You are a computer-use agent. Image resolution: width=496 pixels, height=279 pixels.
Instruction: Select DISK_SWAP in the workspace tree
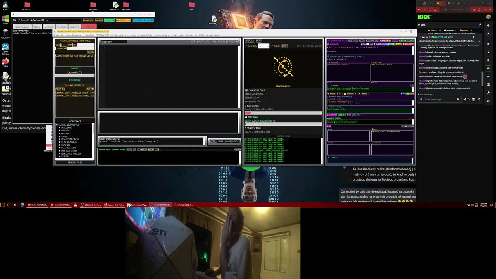point(67,127)
